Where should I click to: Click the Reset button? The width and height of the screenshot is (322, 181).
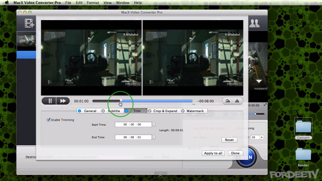[x=229, y=140]
